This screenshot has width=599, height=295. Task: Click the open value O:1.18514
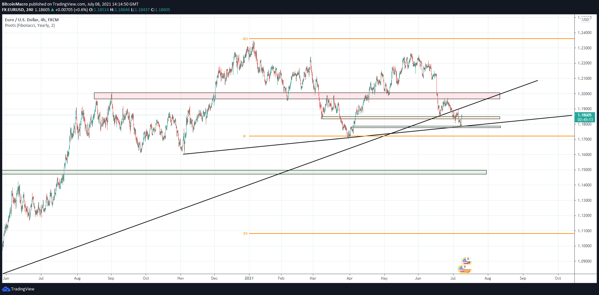(x=99, y=10)
